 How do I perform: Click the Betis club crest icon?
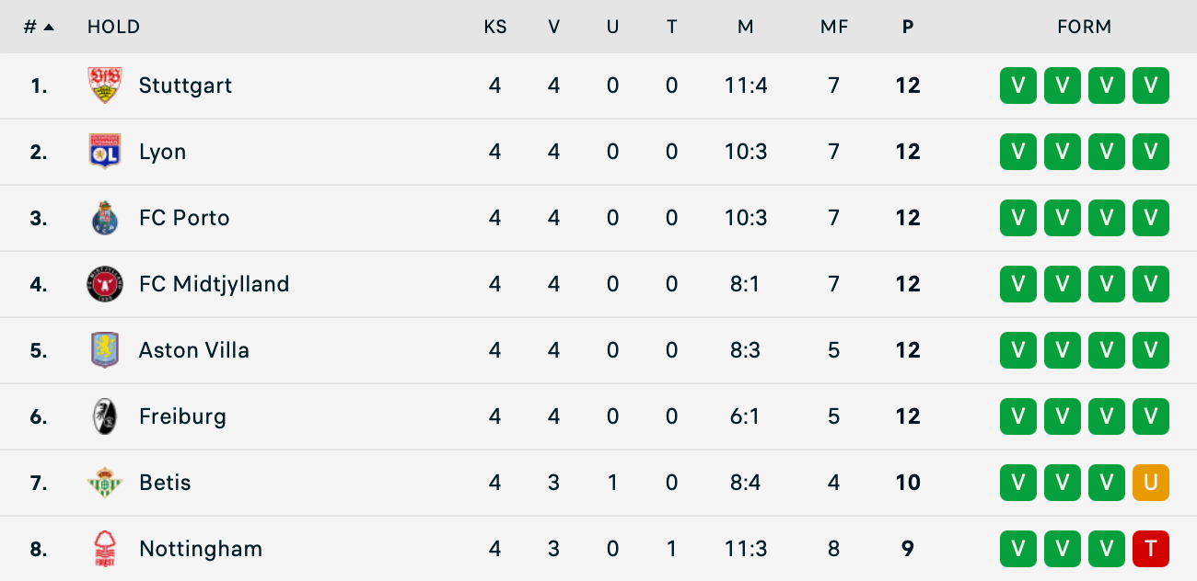(104, 483)
